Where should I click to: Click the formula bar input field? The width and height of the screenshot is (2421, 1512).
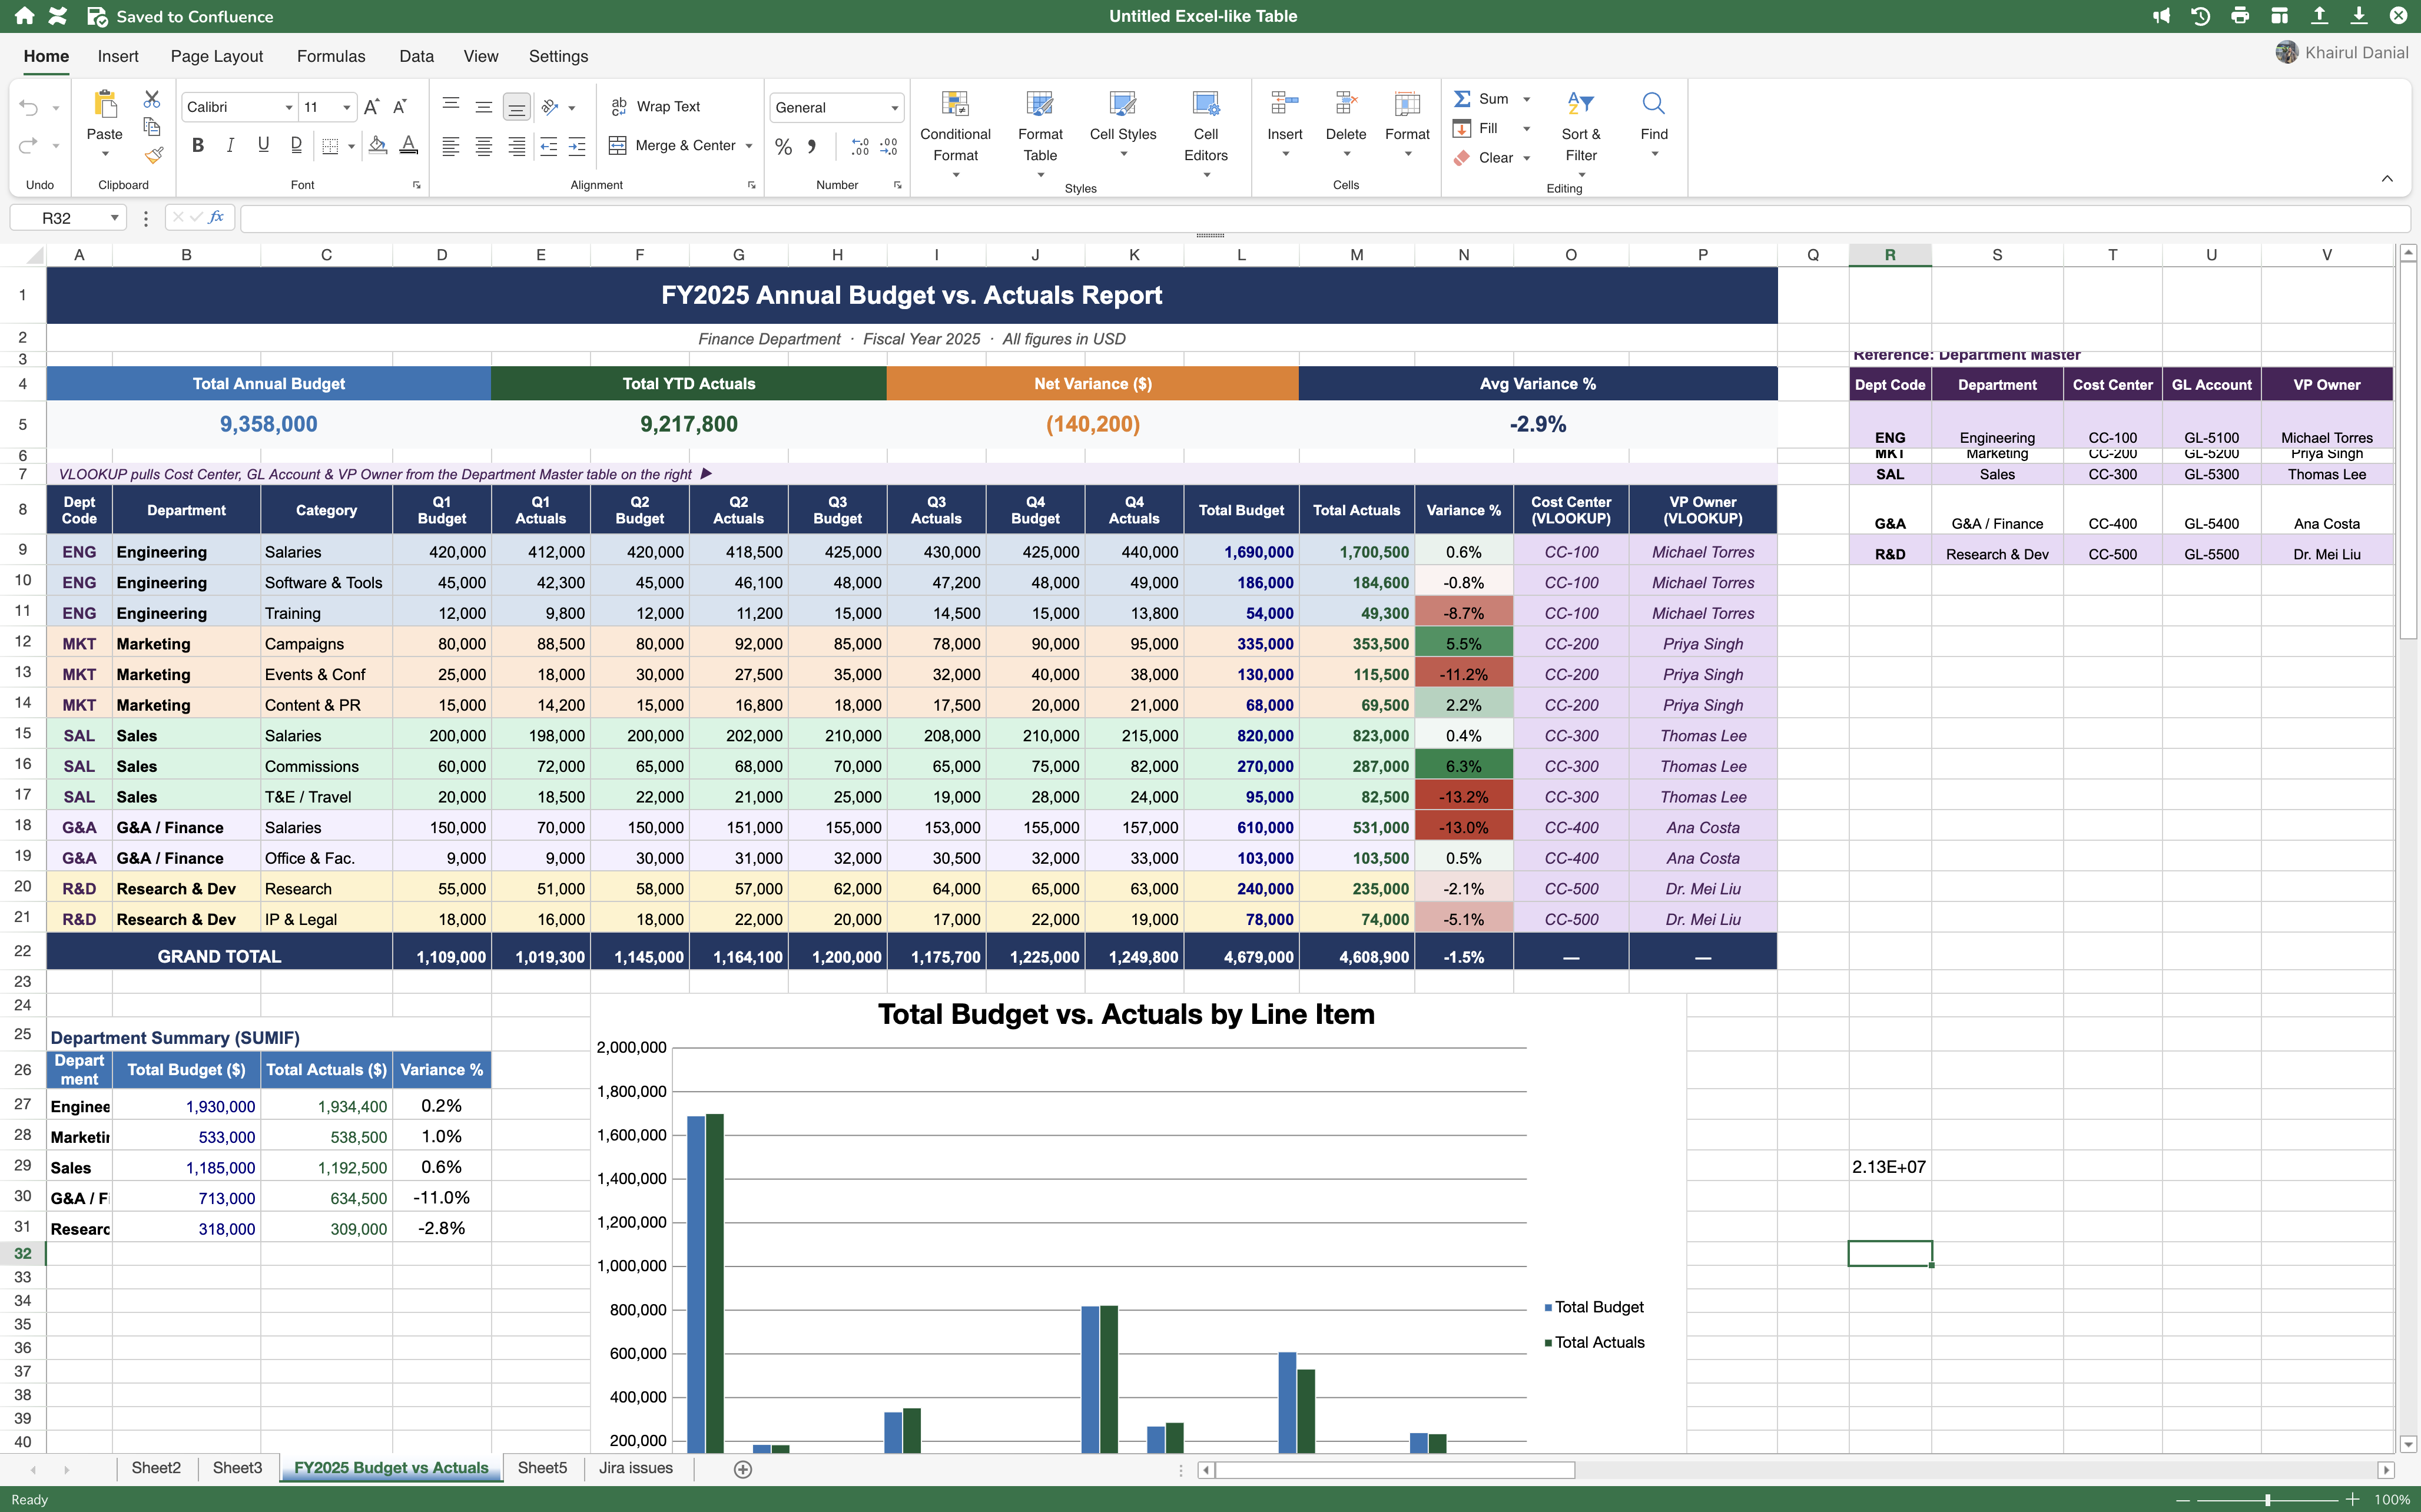pos(1324,217)
